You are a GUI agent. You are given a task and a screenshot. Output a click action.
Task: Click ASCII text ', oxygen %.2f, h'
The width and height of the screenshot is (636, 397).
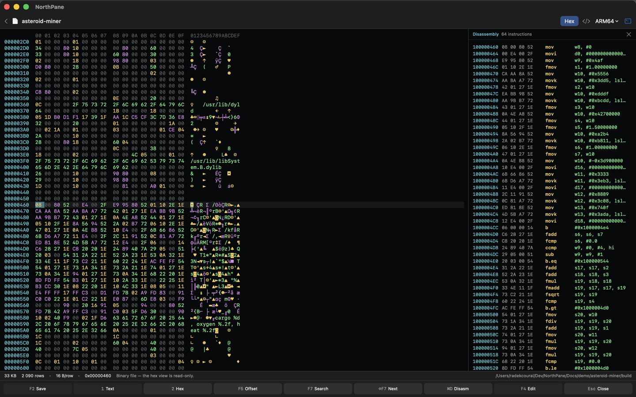point(215,324)
